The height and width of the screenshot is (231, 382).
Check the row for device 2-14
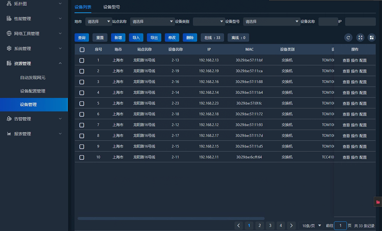(82, 93)
